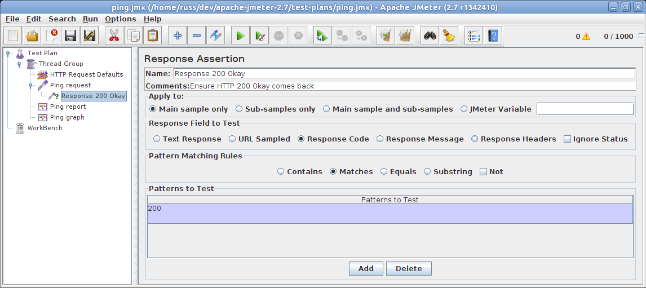Click the Response 200 Okay assertion icon

(x=54, y=96)
